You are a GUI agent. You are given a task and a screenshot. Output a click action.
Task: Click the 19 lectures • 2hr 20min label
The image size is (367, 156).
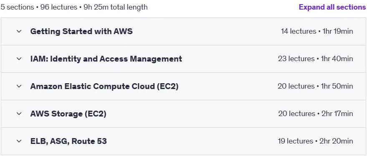pos(315,141)
